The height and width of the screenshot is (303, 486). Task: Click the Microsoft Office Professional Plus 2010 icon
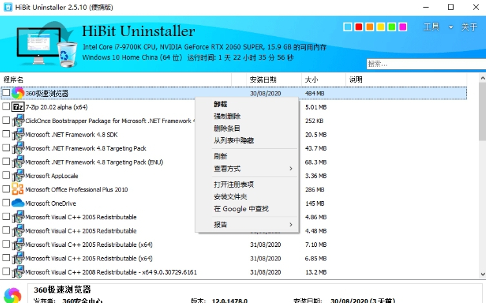[x=17, y=189]
